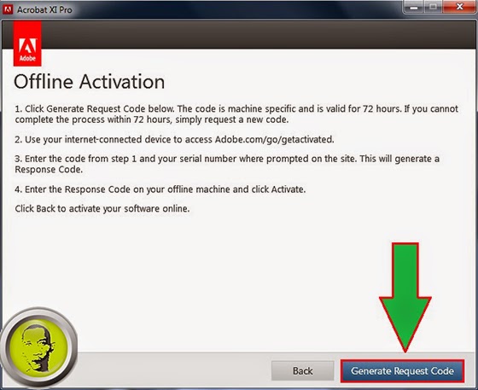This screenshot has width=478, height=390.
Task: Click step 3 text about serial number
Action: [227, 164]
